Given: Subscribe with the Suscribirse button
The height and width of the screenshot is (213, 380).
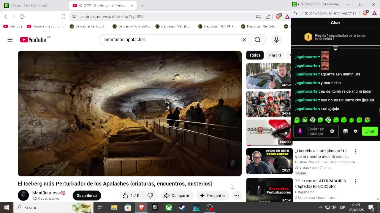Looking at the screenshot, I should tap(87, 196).
